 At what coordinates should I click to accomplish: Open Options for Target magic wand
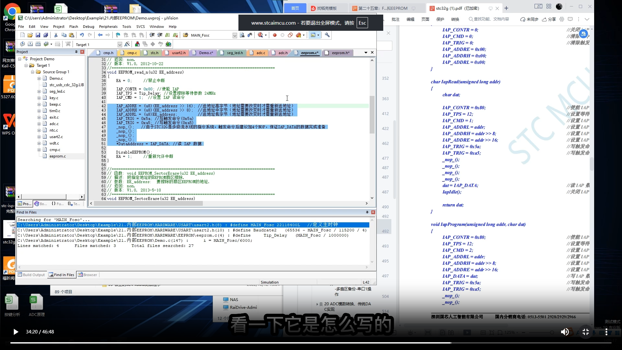127,44
